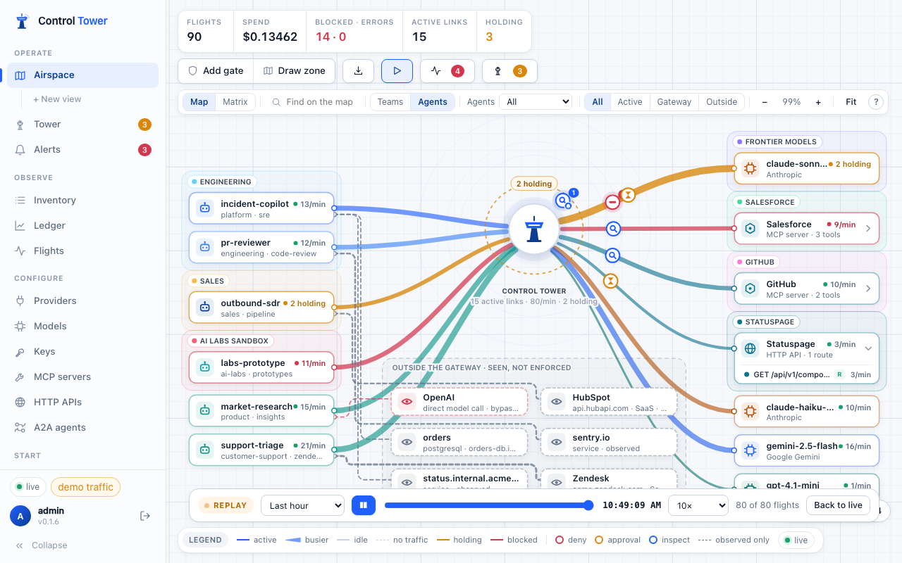Zoom out with the minus icon
This screenshot has height=563, width=902.
click(765, 102)
